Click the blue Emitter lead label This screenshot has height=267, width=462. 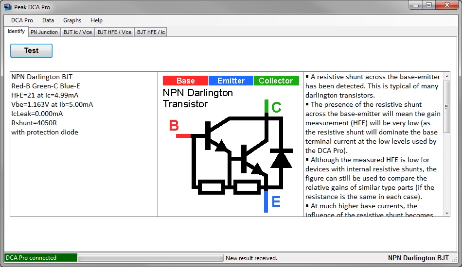(231, 81)
